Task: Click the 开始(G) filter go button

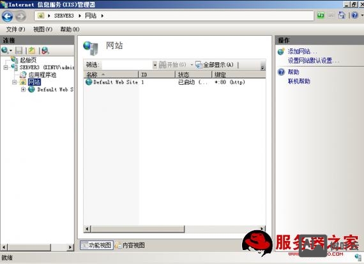Action: coord(172,65)
